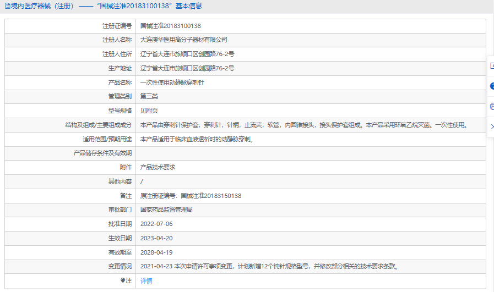Click the 批准日期 row label

tap(120, 224)
